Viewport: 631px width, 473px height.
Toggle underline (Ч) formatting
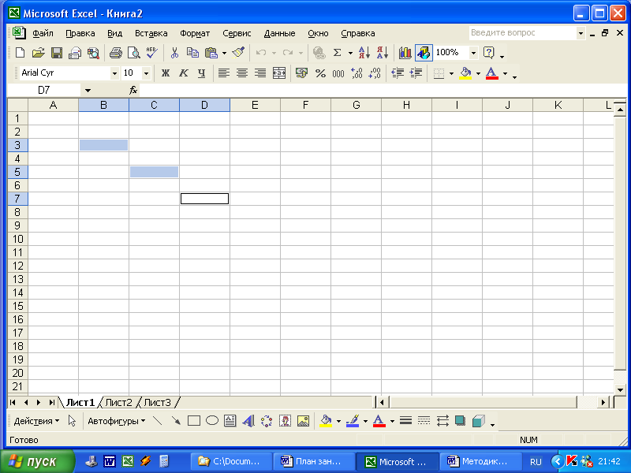(x=202, y=73)
